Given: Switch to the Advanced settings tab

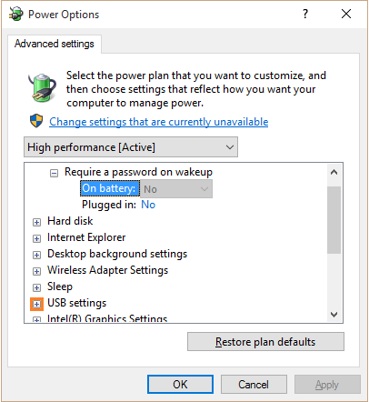Looking at the screenshot, I should 55,44.
